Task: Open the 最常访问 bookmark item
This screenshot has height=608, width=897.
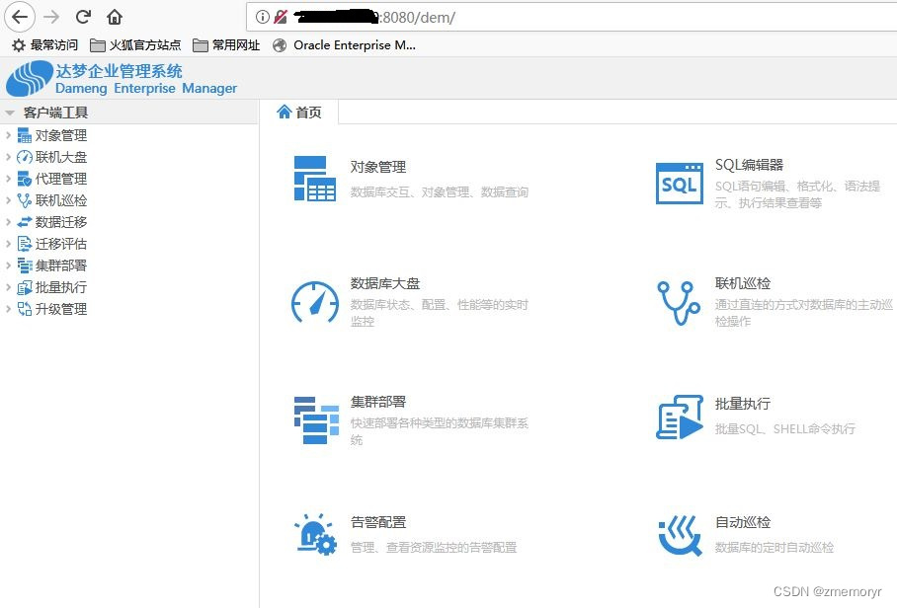Action: pos(44,45)
